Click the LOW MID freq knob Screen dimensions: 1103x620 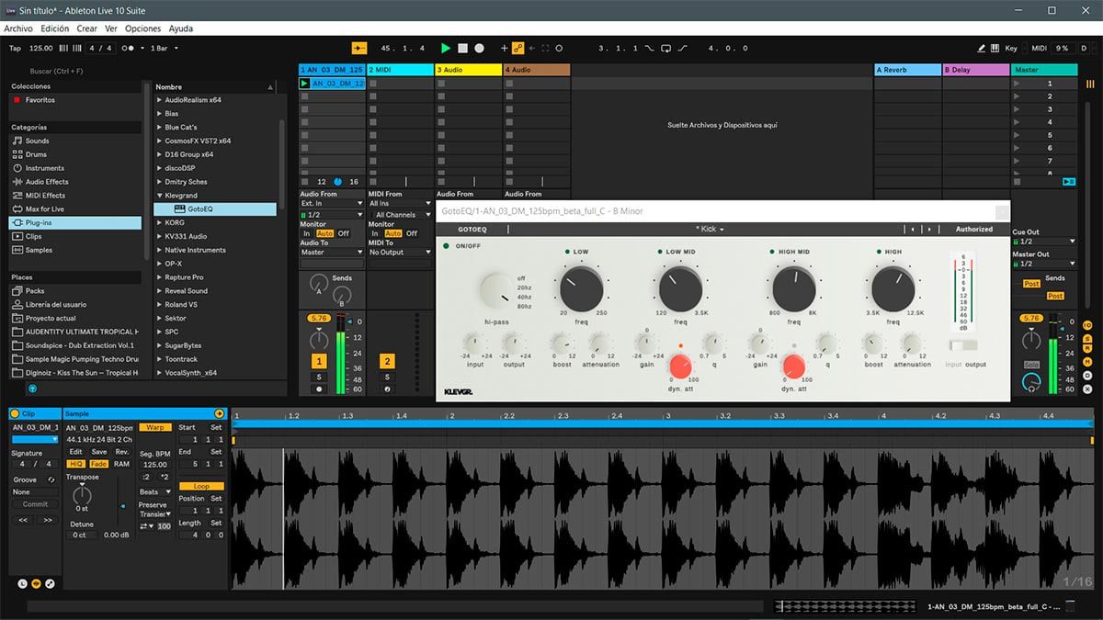[x=680, y=288]
